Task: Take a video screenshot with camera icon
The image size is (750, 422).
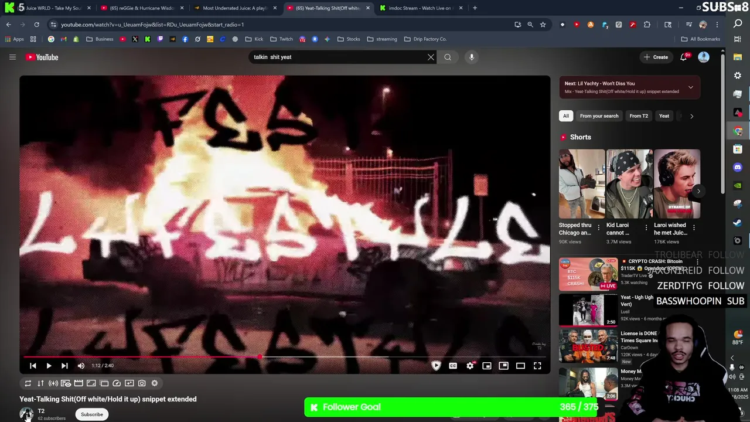Action: [142, 383]
